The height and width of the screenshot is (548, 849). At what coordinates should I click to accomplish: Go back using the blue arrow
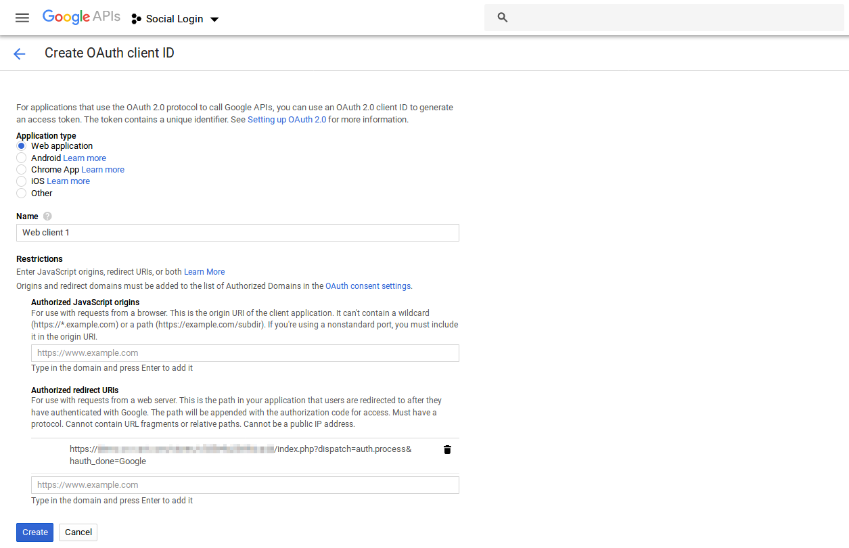coord(19,54)
